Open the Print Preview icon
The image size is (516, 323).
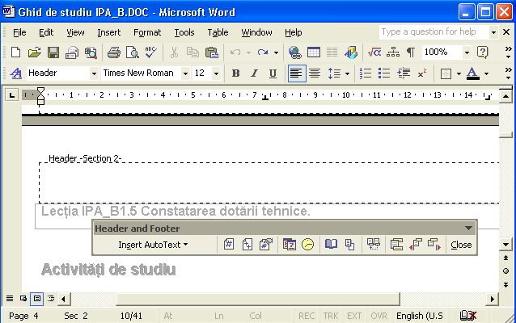(132, 52)
